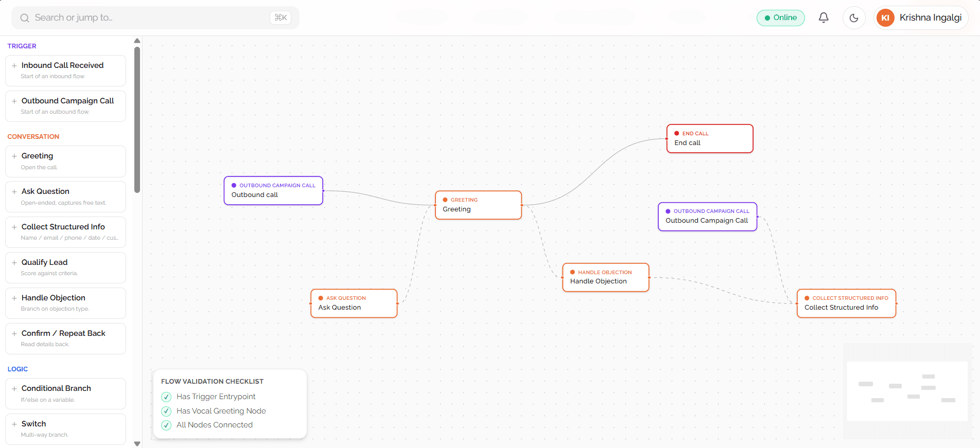
Task: Click 'Open-ended, captures free text.' description
Action: [63, 203]
